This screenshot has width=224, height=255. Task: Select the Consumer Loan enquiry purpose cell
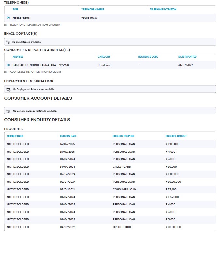[124, 189]
